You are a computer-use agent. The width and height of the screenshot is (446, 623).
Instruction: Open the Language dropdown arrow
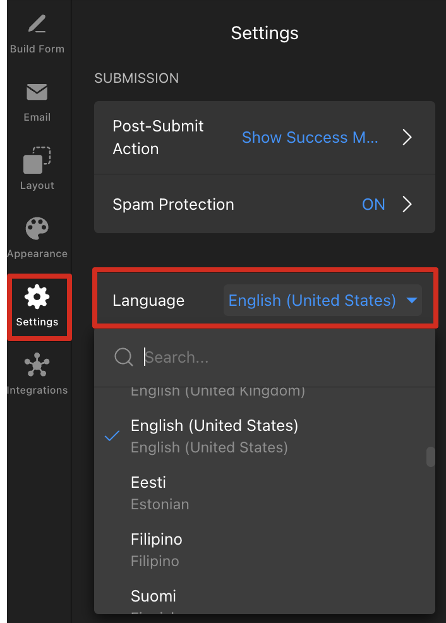[x=412, y=300]
